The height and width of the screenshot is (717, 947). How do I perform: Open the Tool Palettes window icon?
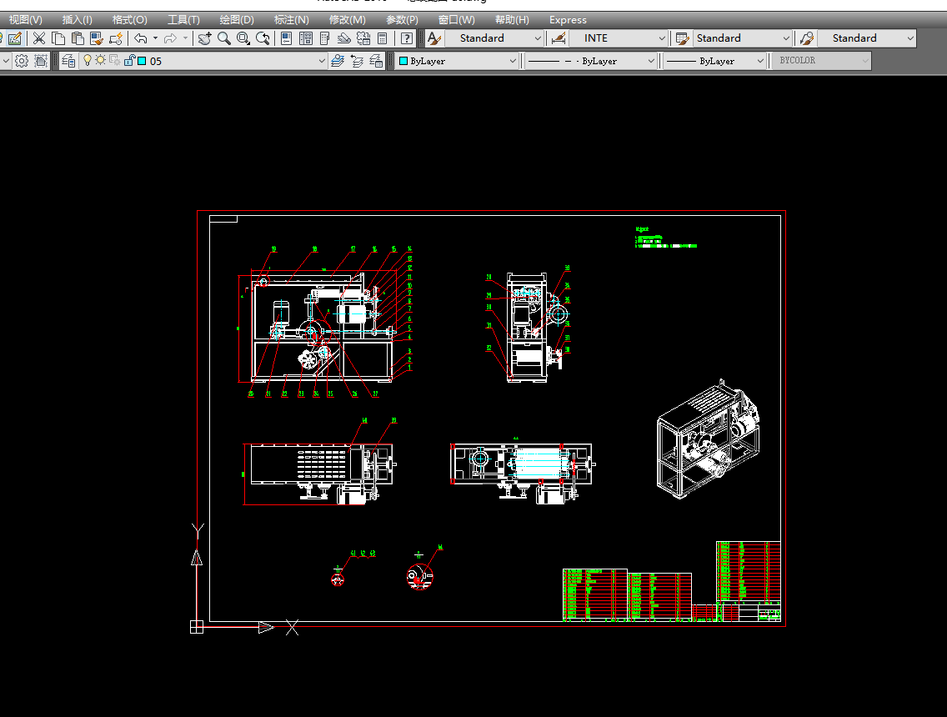[x=324, y=38]
